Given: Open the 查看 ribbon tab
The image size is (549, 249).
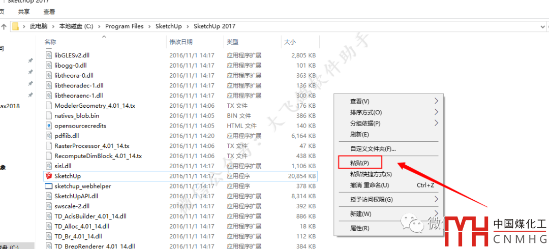Looking at the screenshot, I should [x=49, y=11].
